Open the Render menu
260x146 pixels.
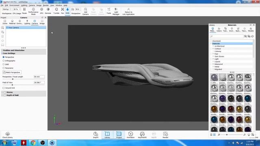coord(46,5)
